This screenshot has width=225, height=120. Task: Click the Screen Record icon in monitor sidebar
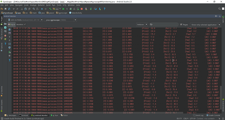tap(5, 27)
